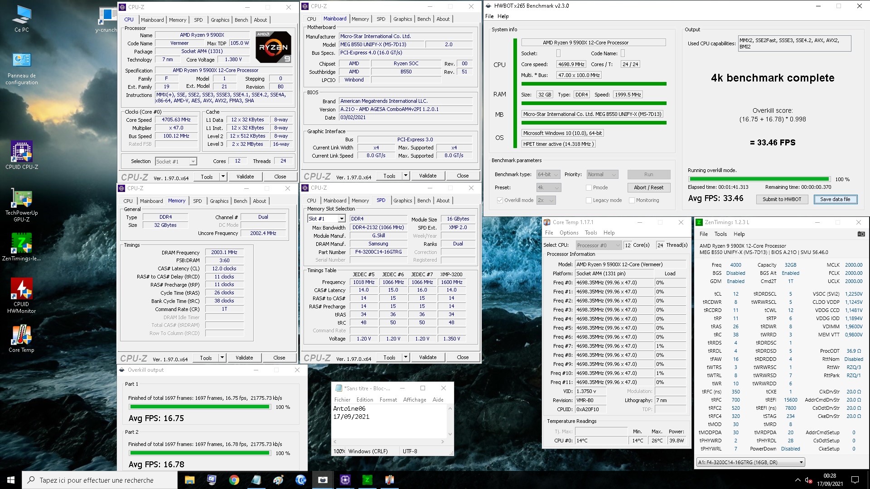Click the taskbar clock and date
Viewport: 870px width, 489px height.
click(830, 480)
